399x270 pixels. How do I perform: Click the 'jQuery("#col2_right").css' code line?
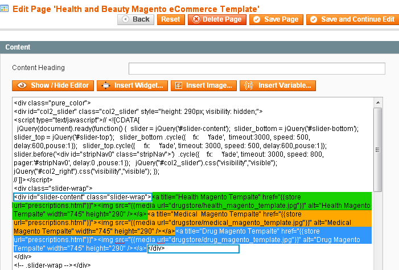[x=87, y=171]
